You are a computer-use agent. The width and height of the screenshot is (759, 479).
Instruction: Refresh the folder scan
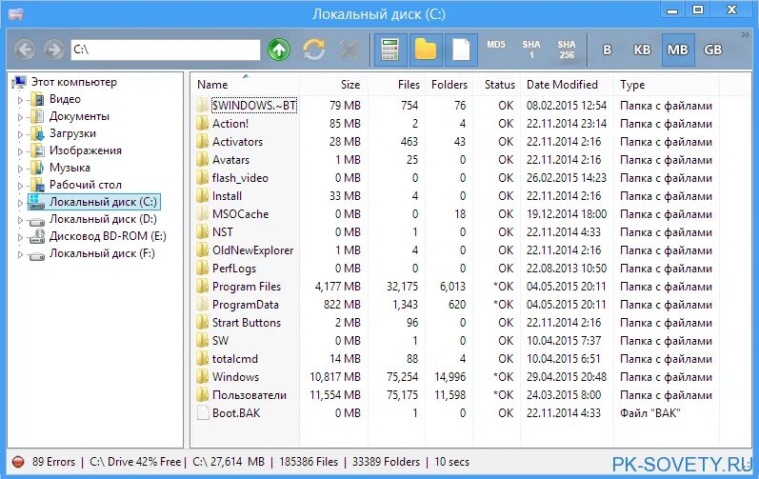(x=314, y=50)
